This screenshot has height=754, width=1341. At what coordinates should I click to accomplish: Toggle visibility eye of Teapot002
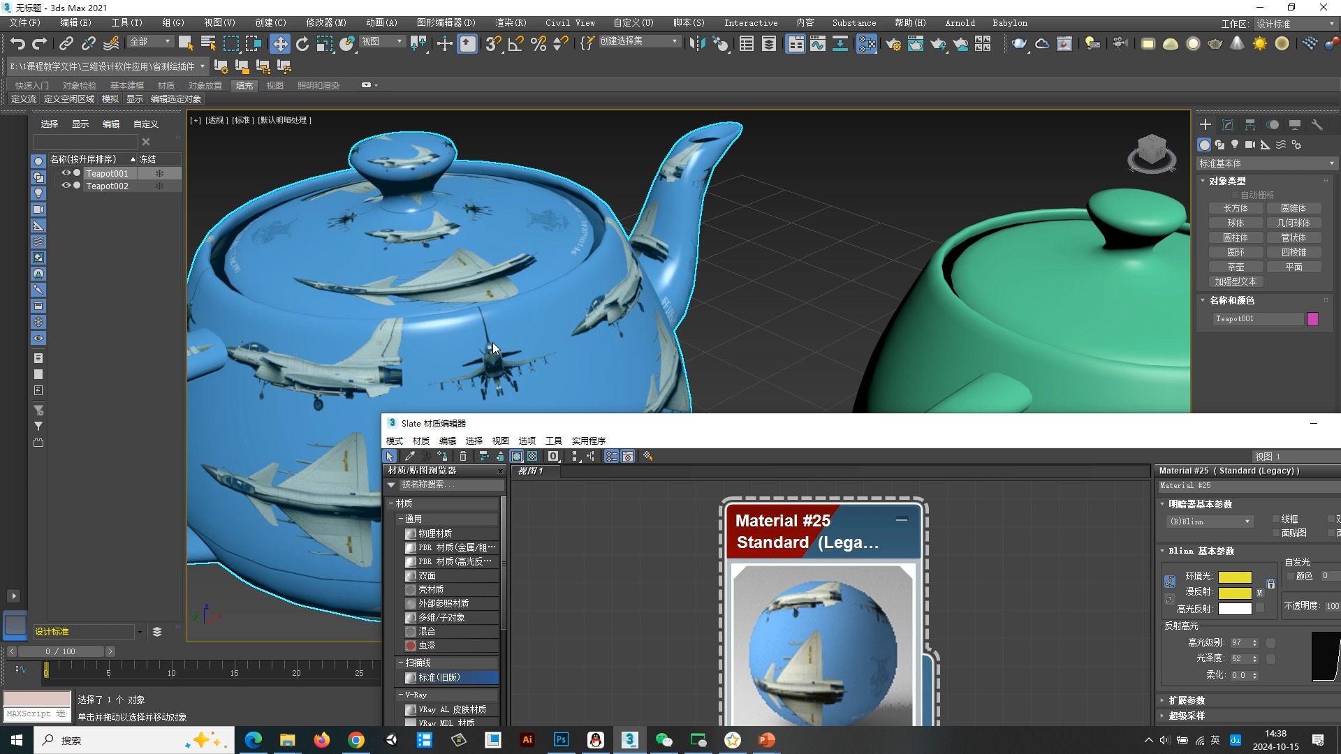point(66,186)
